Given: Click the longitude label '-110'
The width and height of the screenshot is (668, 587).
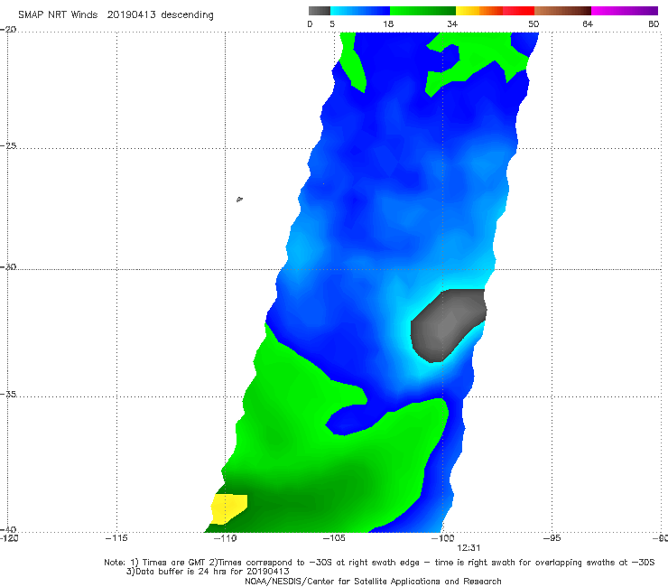Looking at the screenshot, I should point(225,538).
